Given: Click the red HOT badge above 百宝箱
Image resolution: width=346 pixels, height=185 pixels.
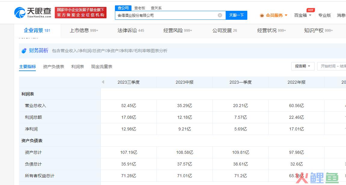Looking at the screenshot, I should coord(310,10).
